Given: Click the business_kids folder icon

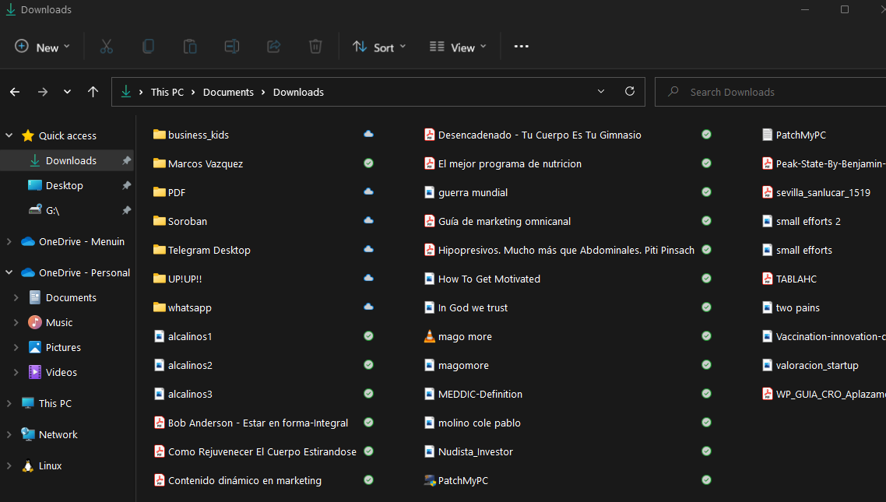Looking at the screenshot, I should [x=160, y=135].
